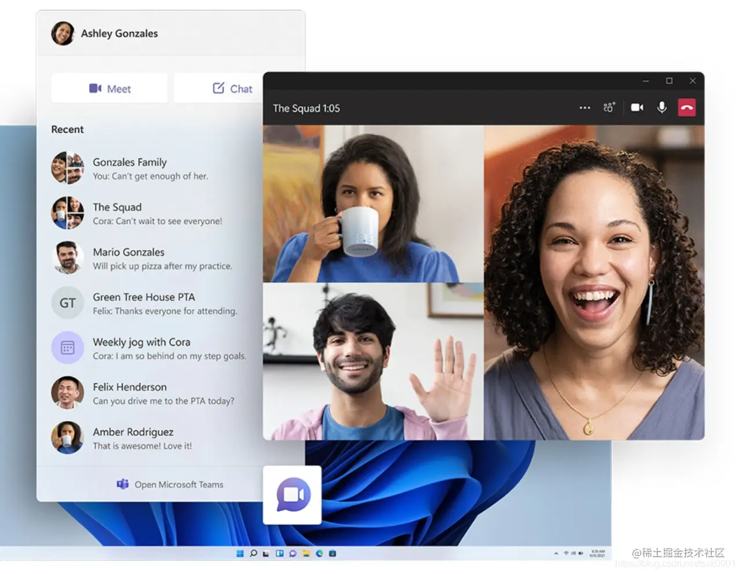740x574 pixels.
Task: Hang up the call with red button
Action: 687,107
